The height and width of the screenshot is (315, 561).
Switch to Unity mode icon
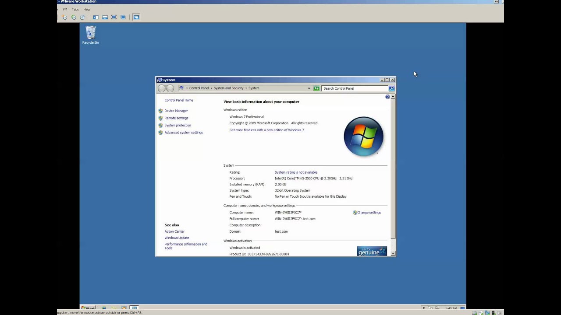pyautogui.click(x=123, y=17)
